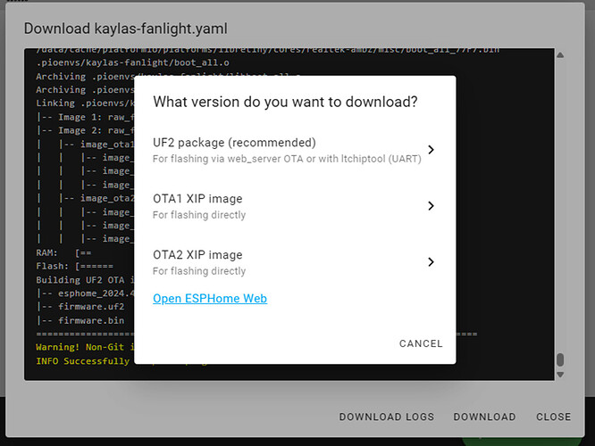The width and height of the screenshot is (595, 446).
Task: Click the chevron next to OTA1 XIP image
Action: (x=431, y=206)
